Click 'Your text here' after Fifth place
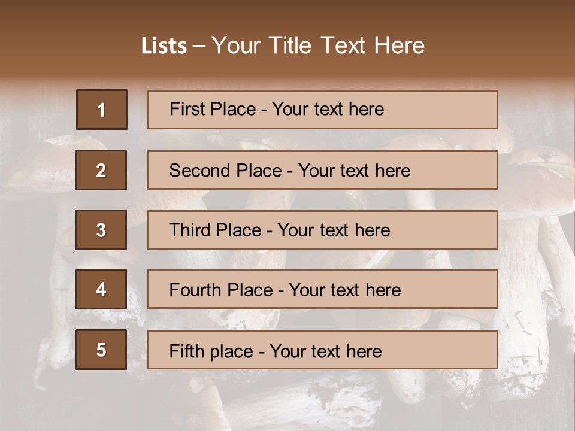Image resolution: width=575 pixels, height=431 pixels. click(x=326, y=351)
